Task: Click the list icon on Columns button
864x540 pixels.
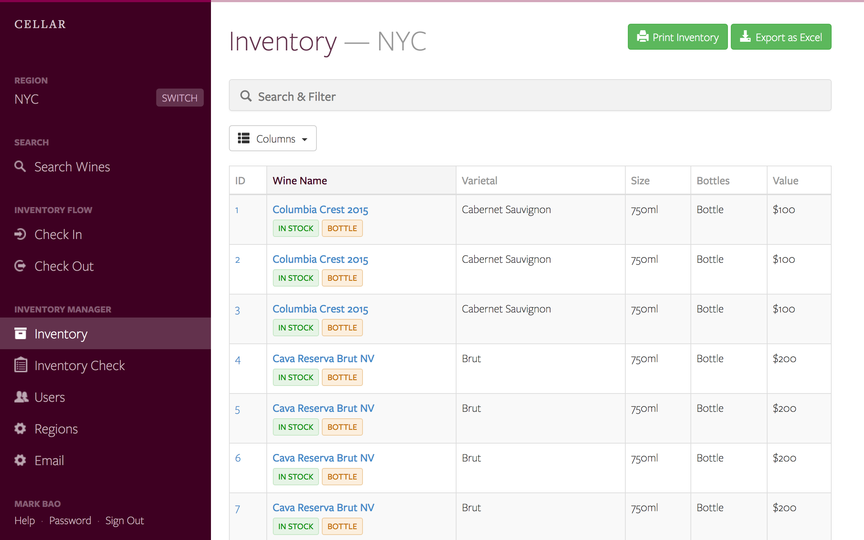Action: 244,138
